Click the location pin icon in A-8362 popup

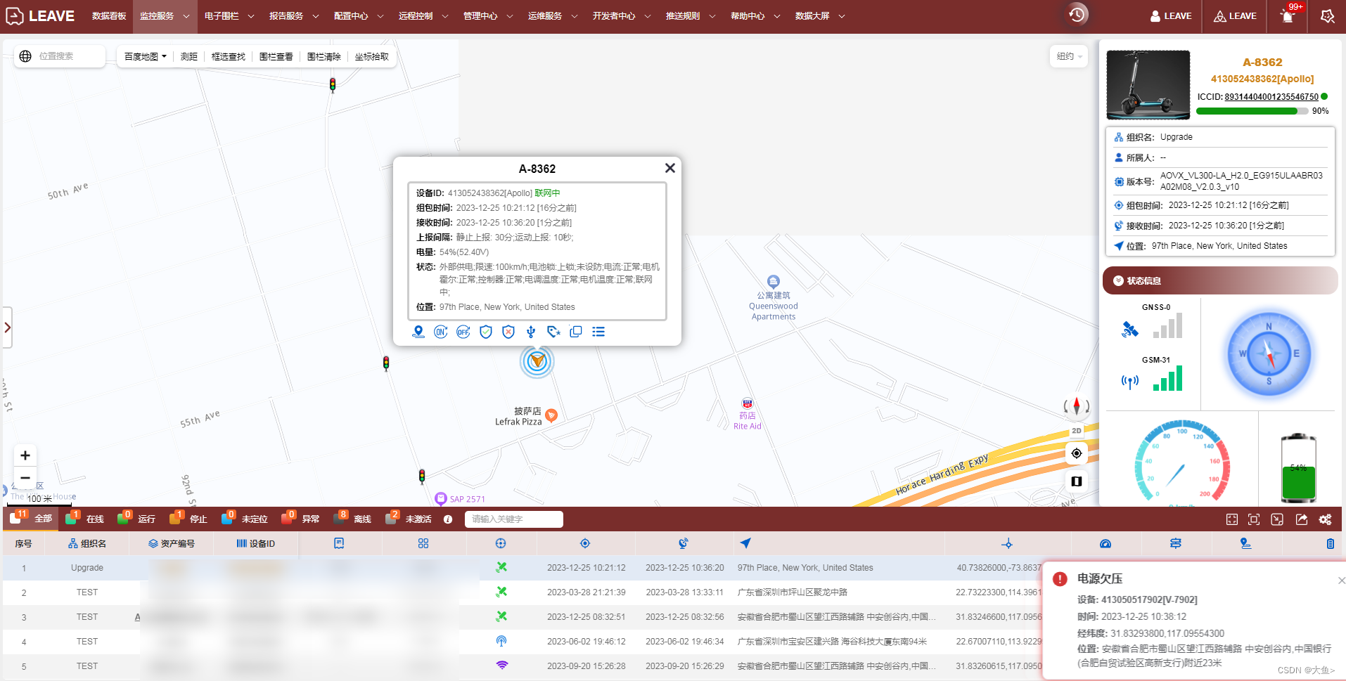click(x=418, y=332)
